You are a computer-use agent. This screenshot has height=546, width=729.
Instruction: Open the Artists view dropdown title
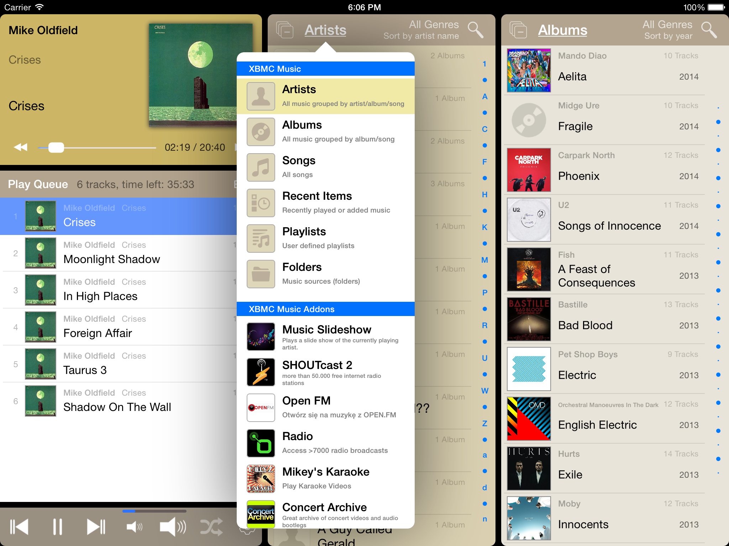pyautogui.click(x=325, y=30)
